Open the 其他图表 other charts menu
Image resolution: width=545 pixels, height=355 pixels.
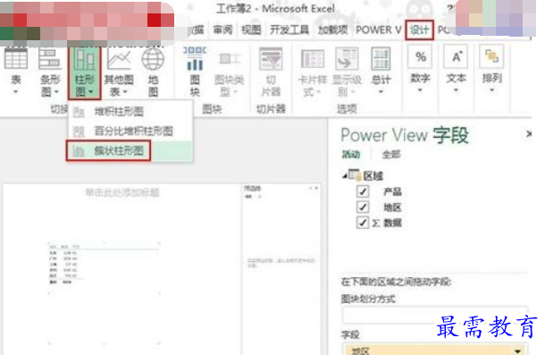click(x=119, y=72)
